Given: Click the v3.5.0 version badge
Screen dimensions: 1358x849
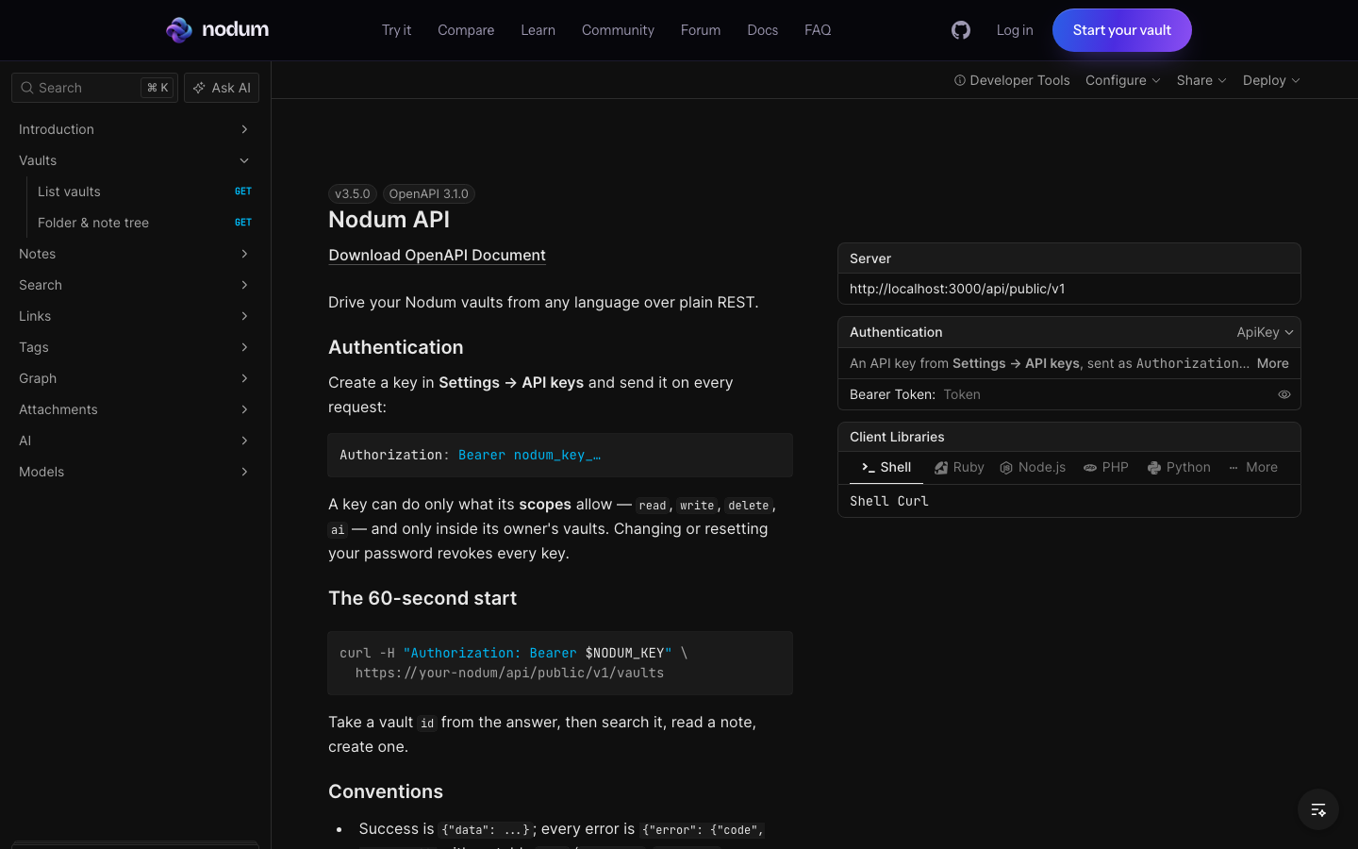Looking at the screenshot, I should click(353, 194).
